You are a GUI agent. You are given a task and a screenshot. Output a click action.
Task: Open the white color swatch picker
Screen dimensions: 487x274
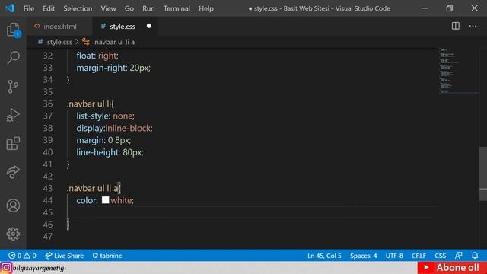tap(105, 200)
